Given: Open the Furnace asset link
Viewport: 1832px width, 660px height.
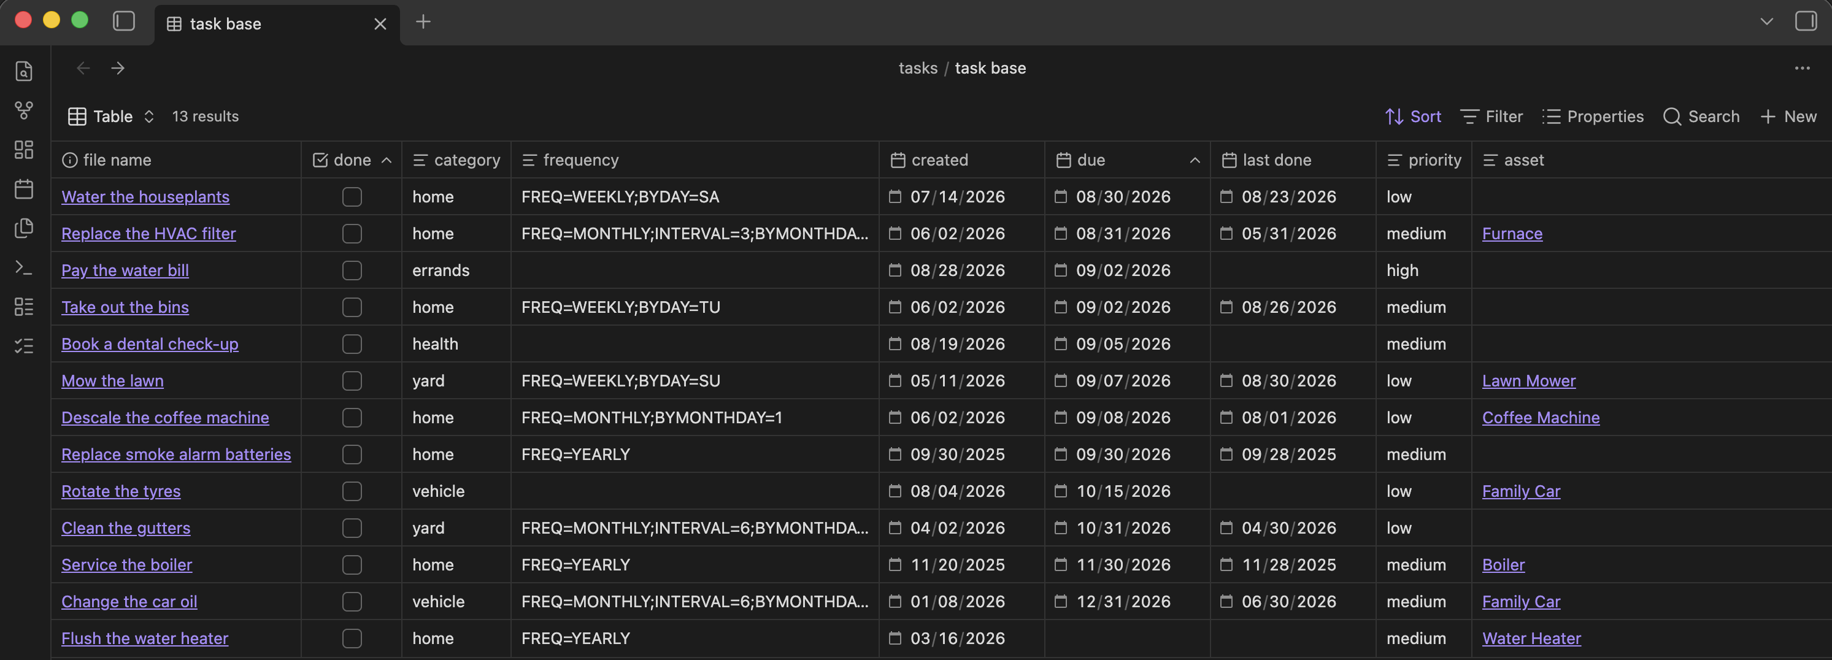Looking at the screenshot, I should 1512,234.
